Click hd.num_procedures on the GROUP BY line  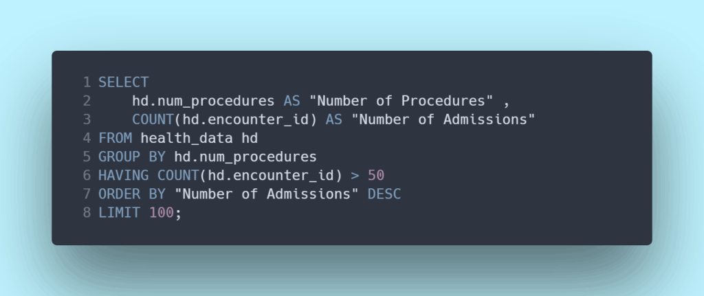(245, 157)
